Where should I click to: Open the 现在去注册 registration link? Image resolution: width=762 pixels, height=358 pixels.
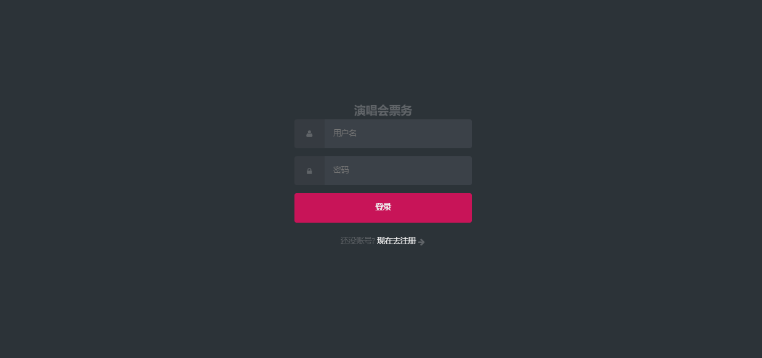(397, 241)
